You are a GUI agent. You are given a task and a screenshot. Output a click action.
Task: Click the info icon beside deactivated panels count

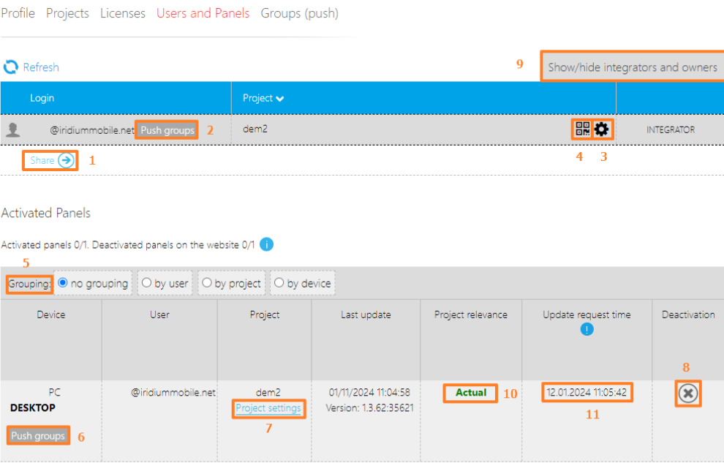[x=267, y=244]
